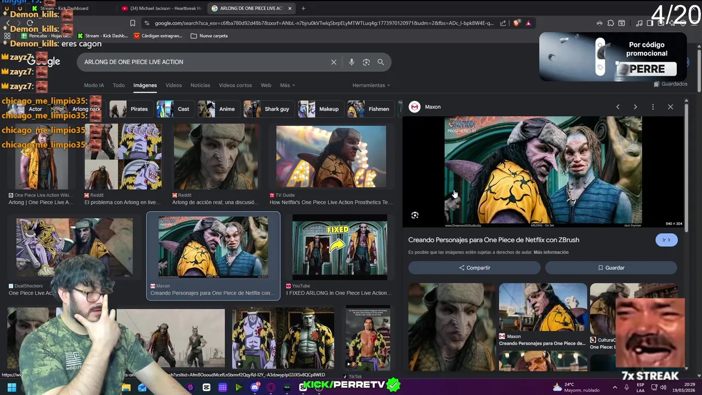Open Cárdigan extragran bookmark
Viewport: 702px width, 395px height.
pyautogui.click(x=158, y=36)
